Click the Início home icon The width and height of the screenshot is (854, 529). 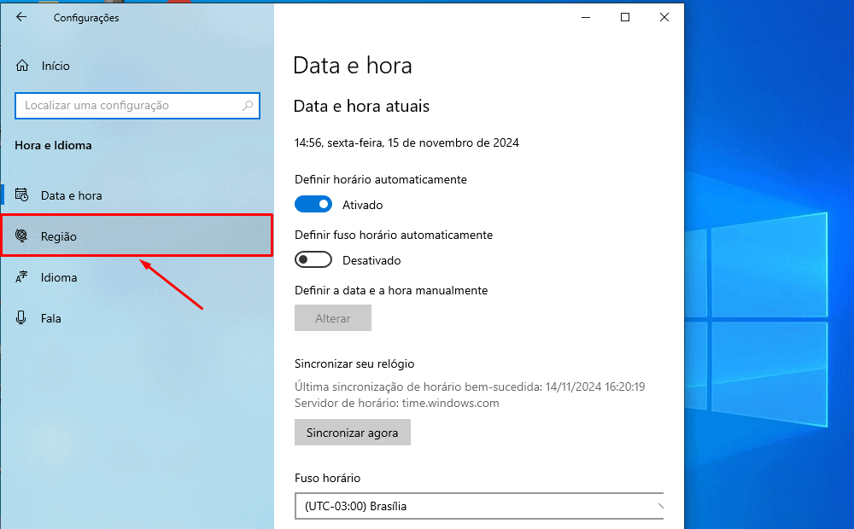[23, 66]
